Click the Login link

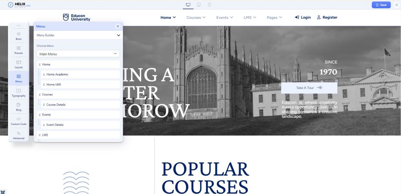[x=303, y=17]
